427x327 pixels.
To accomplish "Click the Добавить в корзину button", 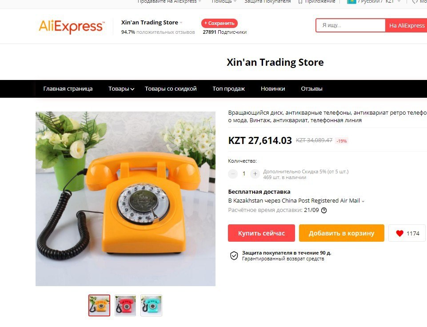I will click(342, 233).
